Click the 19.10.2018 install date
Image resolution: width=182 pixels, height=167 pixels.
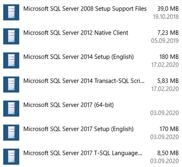tap(166, 17)
